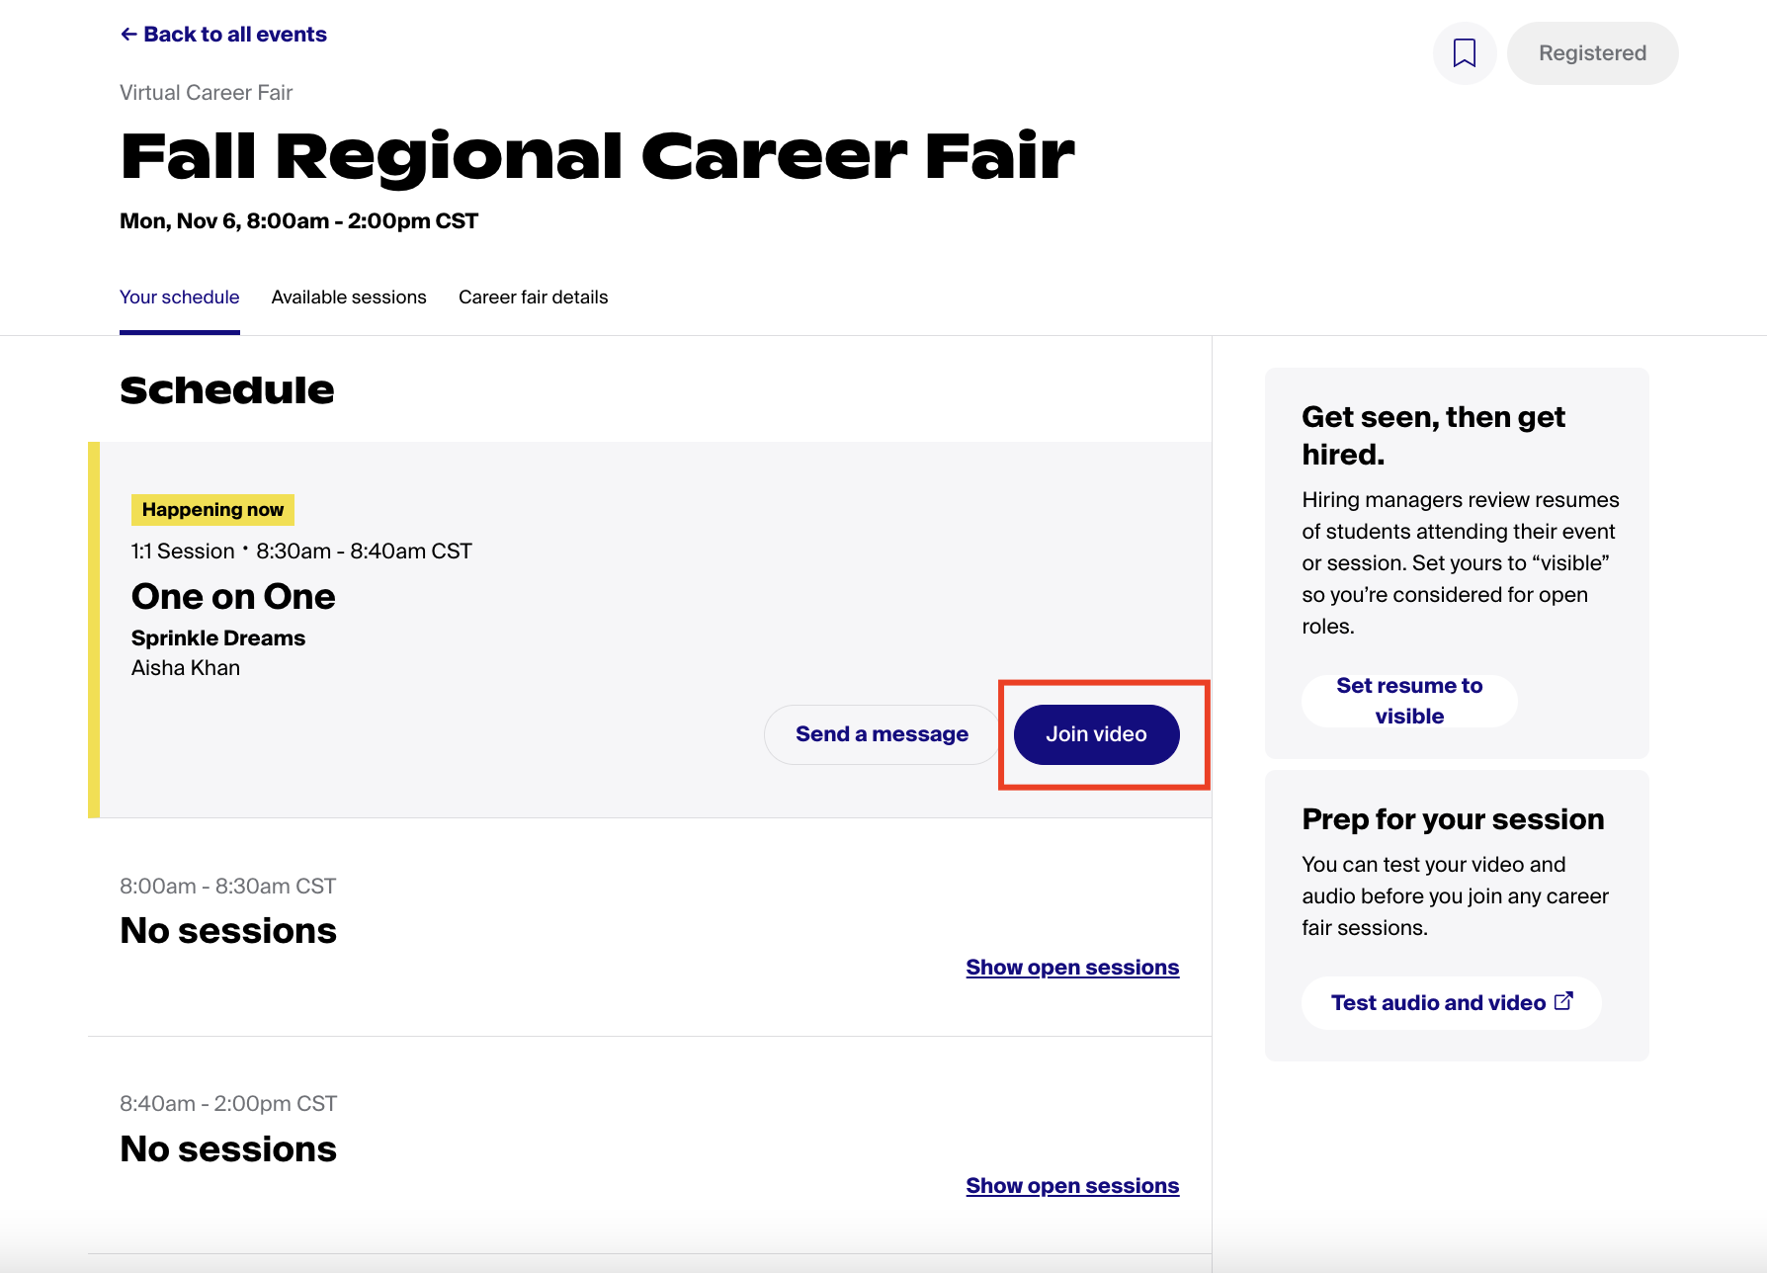Screen dimensions: 1767x1273
Task: Click the Sprinkle Dreams company name
Action: pos(218,637)
